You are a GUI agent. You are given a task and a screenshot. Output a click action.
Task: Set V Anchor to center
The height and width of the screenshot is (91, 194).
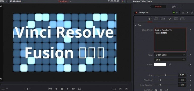click(161, 90)
